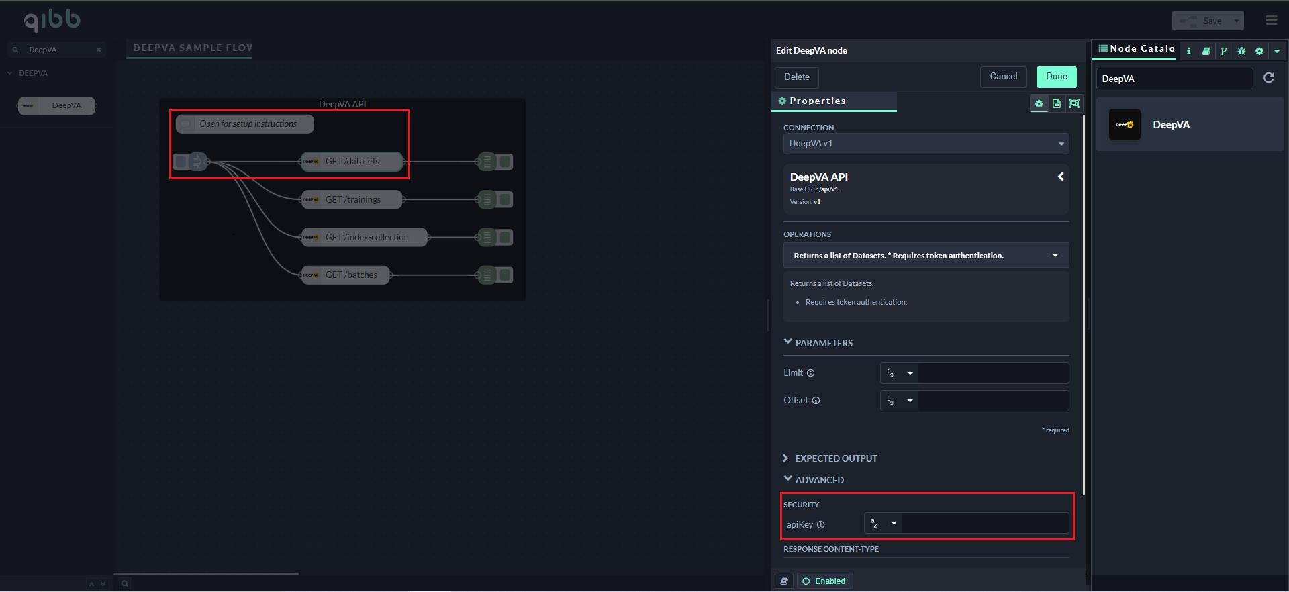Open the node appearance tab icon

(1074, 103)
